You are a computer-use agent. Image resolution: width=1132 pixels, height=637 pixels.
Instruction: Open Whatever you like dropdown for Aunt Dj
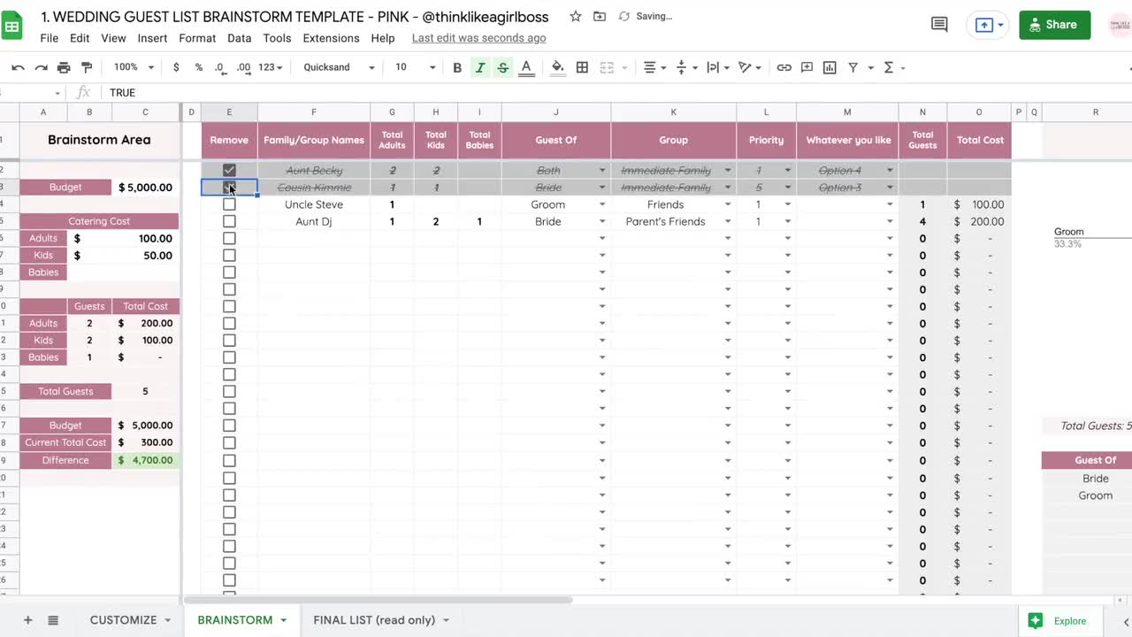pos(890,221)
